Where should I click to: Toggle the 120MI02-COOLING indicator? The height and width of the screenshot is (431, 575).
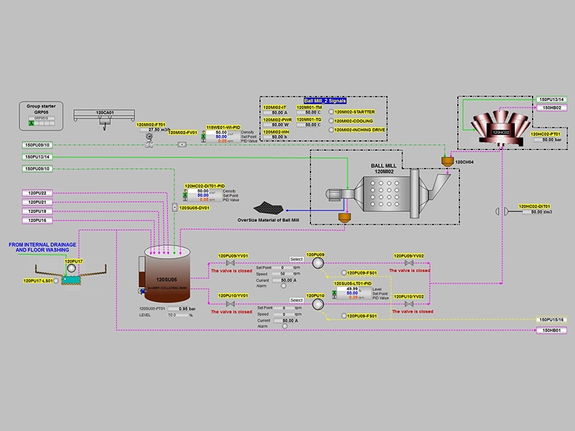pos(331,121)
